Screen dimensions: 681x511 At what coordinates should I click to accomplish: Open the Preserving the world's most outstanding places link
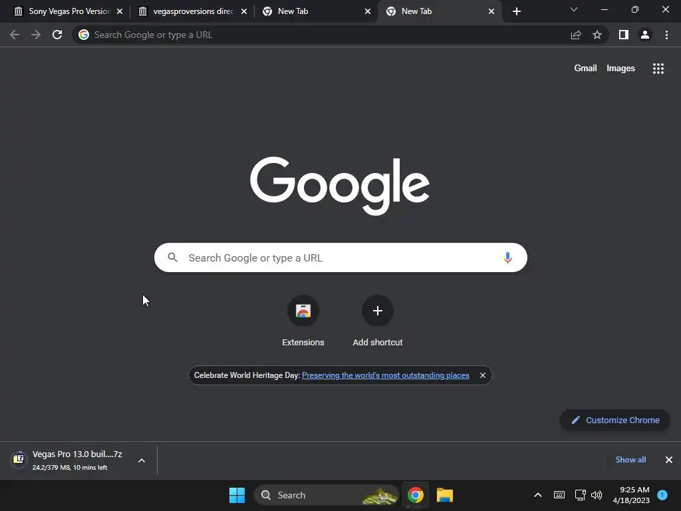[x=385, y=375]
